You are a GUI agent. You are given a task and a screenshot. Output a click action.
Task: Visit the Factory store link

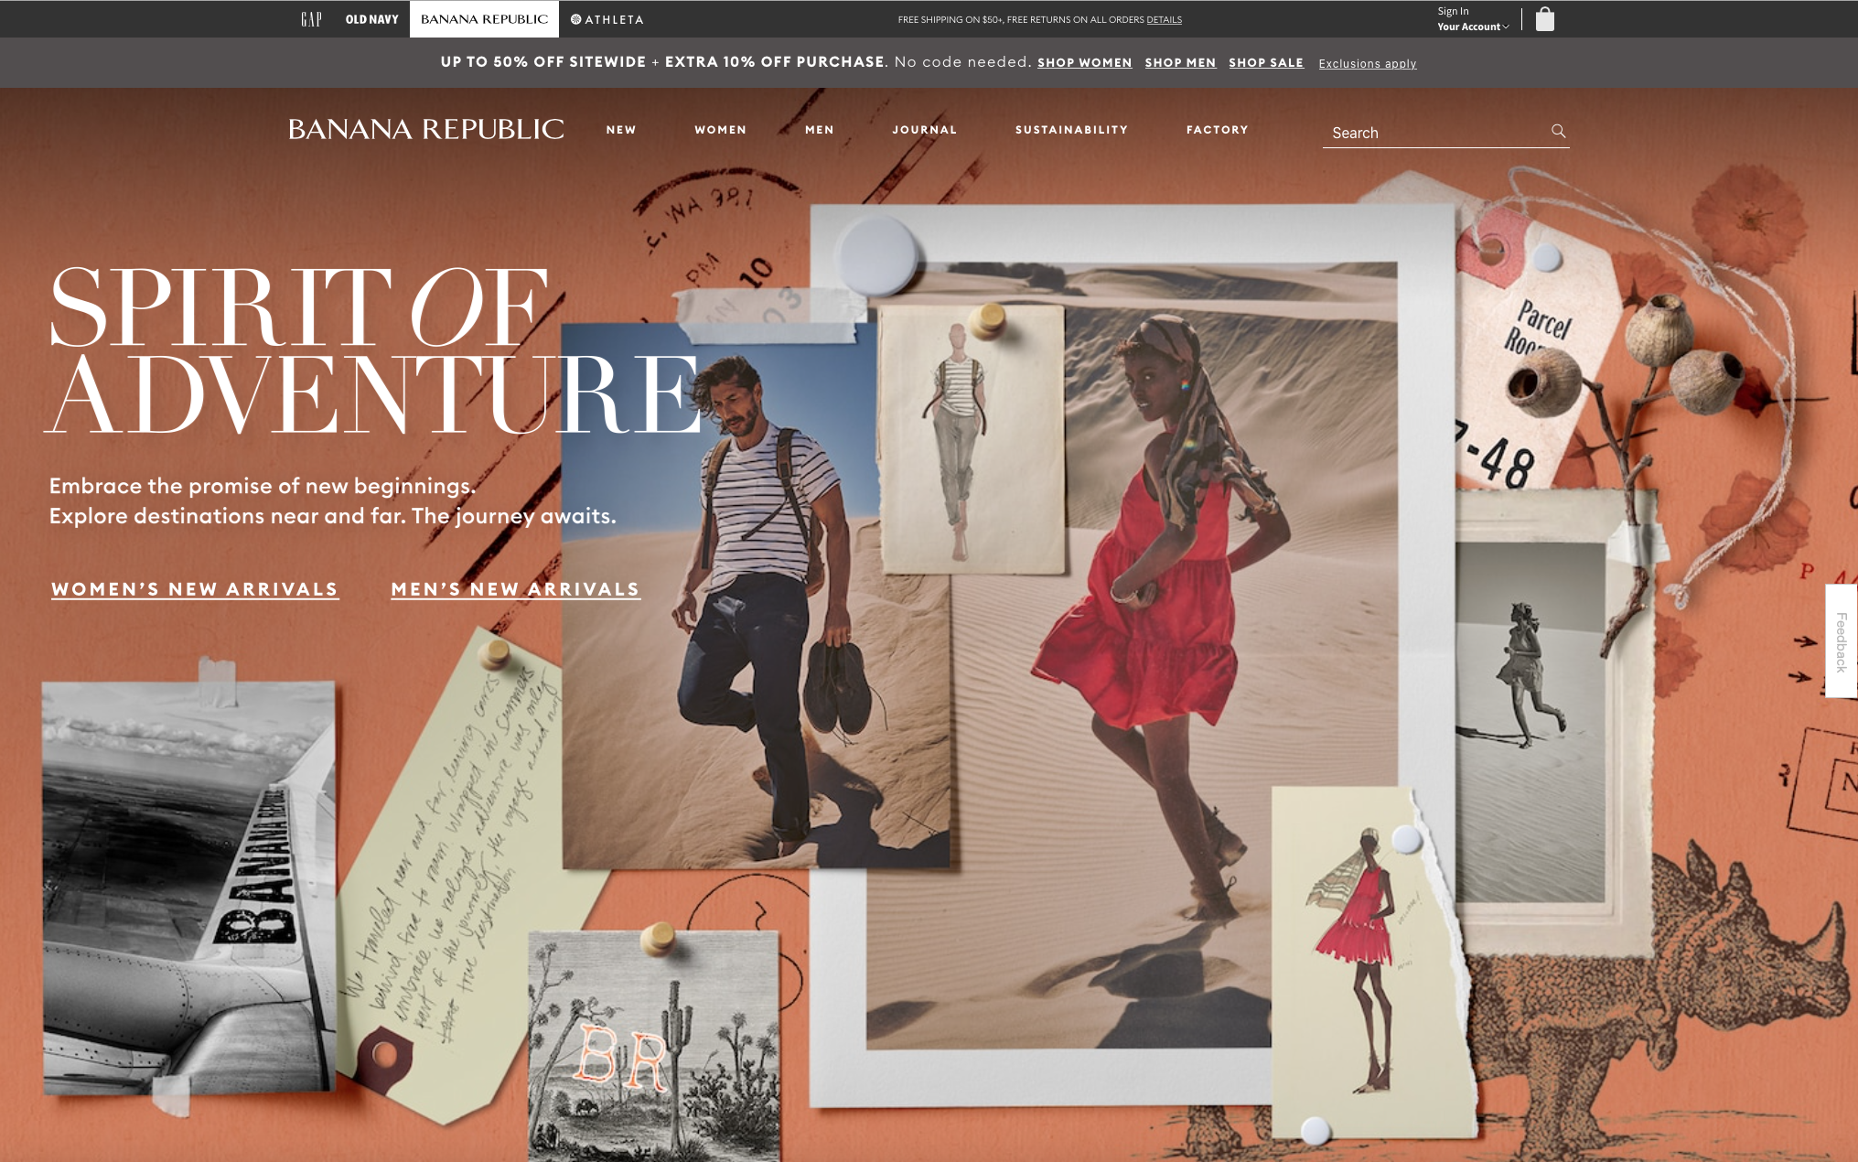1217,130
